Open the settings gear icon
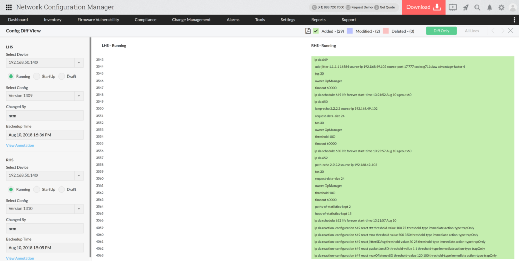519x261 pixels. tap(501, 7)
